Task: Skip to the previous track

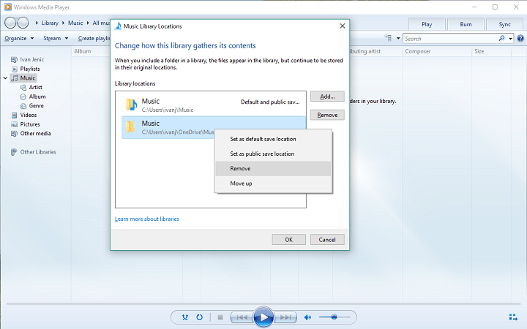Action: point(242,317)
